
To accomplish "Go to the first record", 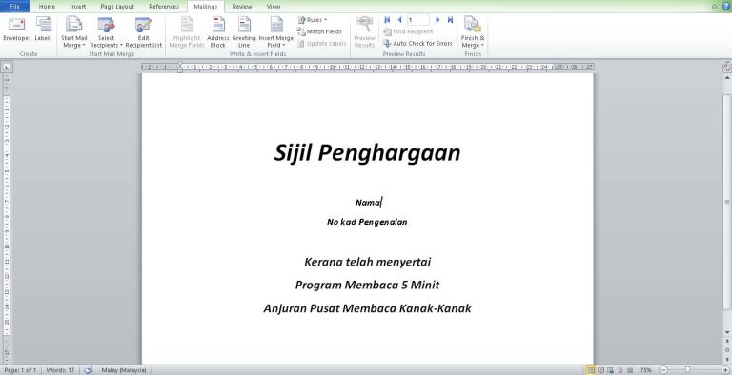I will pos(387,20).
